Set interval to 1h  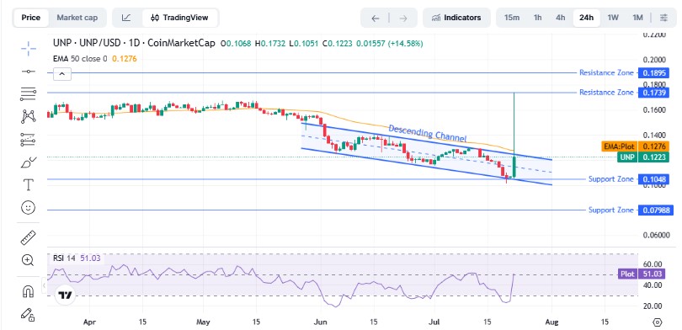click(537, 18)
